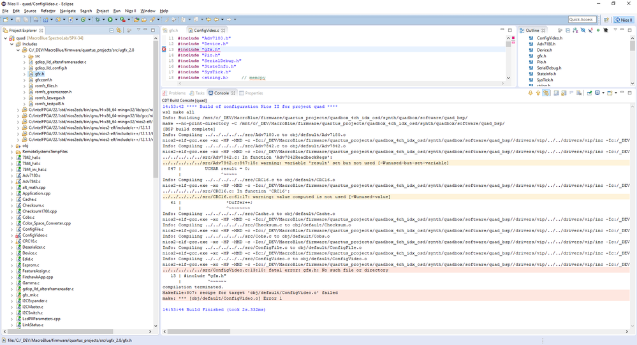Open ConfigVideo.c in Project Explorer
The image size is (637, 345).
[x=34, y=235]
